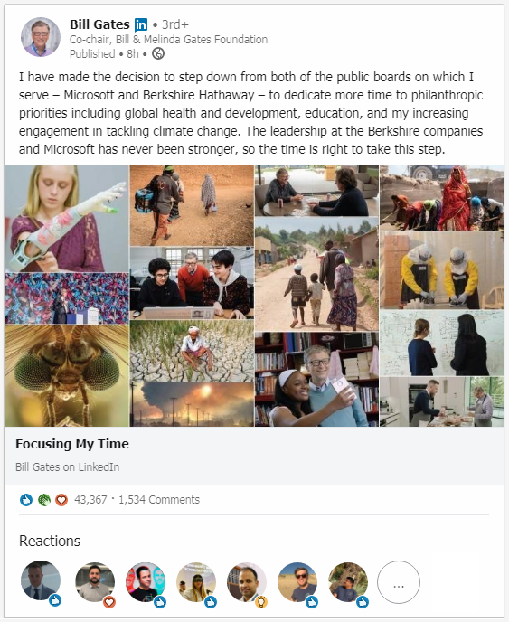
Task: Click the cracked dry field farmer photo
Action: tap(192, 351)
